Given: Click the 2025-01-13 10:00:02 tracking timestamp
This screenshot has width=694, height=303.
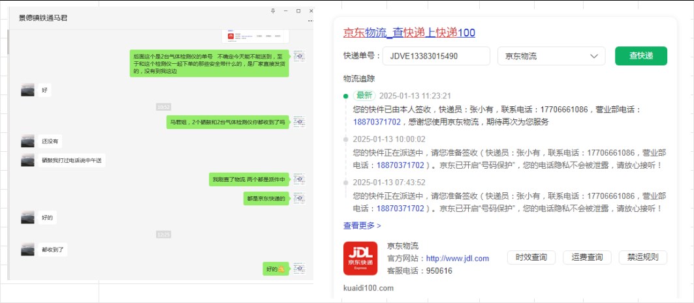Looking at the screenshot, I should (x=389, y=139).
